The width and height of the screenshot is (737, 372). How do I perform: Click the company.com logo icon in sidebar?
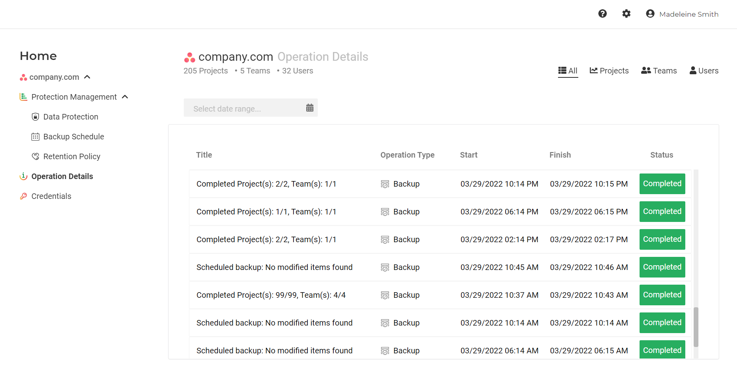click(x=23, y=77)
